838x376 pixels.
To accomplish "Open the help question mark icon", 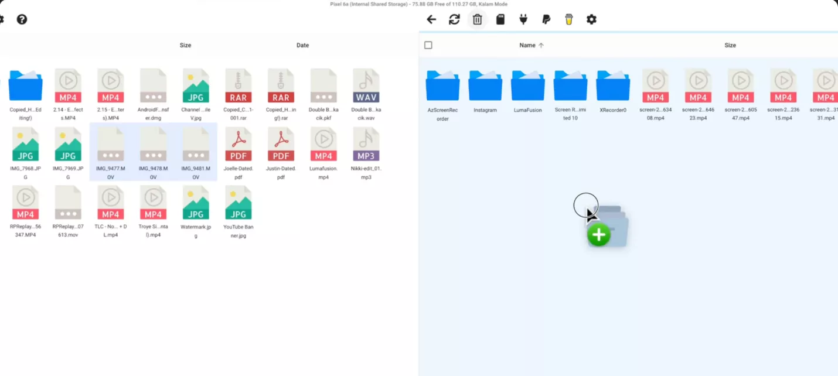I will coord(22,19).
